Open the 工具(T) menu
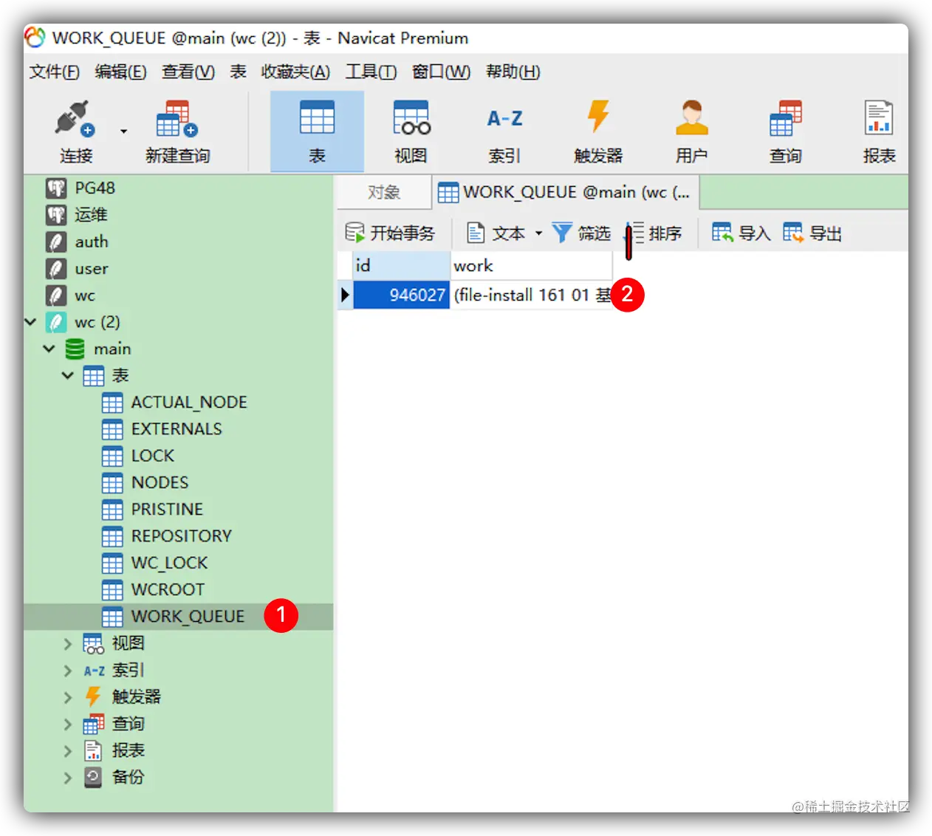The image size is (932, 836). pyautogui.click(x=371, y=72)
